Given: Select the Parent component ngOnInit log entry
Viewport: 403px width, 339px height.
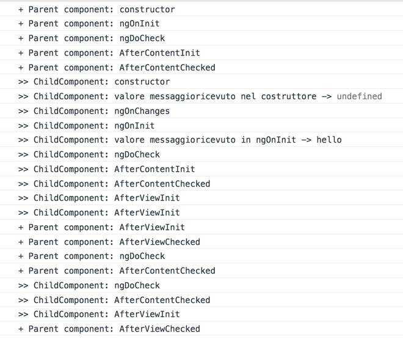Looking at the screenshot, I should coord(89,24).
